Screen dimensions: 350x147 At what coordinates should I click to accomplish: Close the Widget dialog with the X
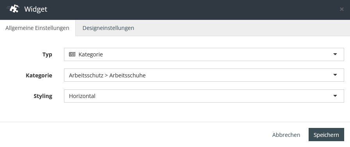click(x=341, y=9)
